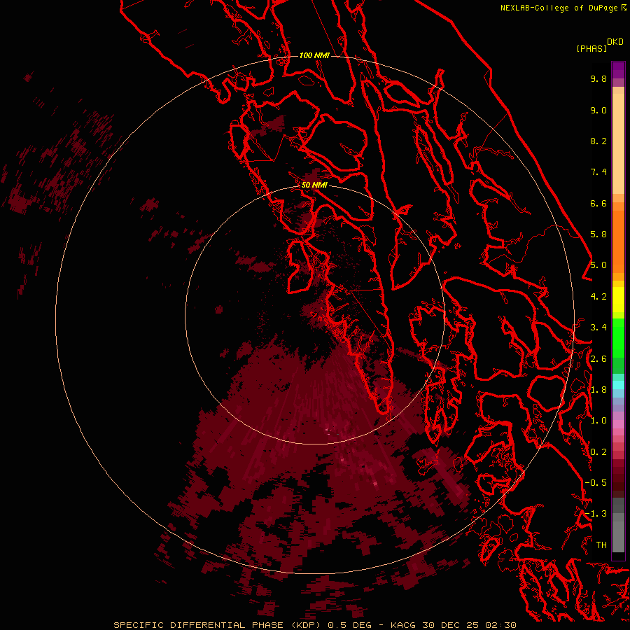Select the 3.4 scale value
This screenshot has height=630, width=630.
click(598, 328)
